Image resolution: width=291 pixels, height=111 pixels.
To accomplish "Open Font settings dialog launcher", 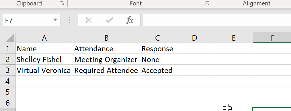I will 208,3.
